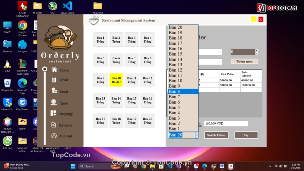The width and height of the screenshot is (304, 171).
Task: Click the 50000.00 Unit Price cell
Action: coord(230,85)
